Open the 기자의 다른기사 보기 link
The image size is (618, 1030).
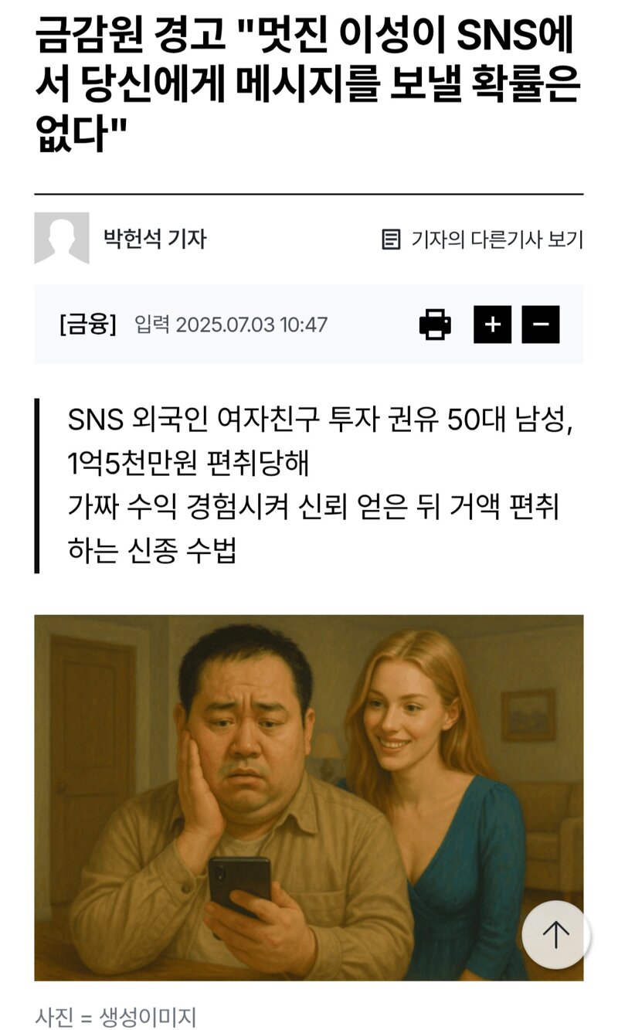497,240
